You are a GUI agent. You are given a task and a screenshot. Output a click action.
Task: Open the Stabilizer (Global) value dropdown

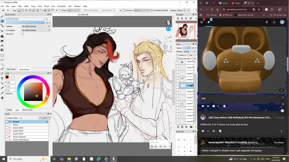coord(187,11)
